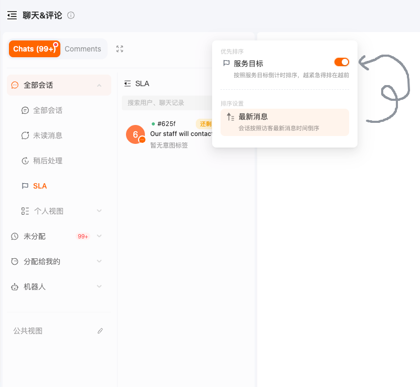Select 最新消息 sorting option
Screen dimensions: 420x387
point(285,122)
